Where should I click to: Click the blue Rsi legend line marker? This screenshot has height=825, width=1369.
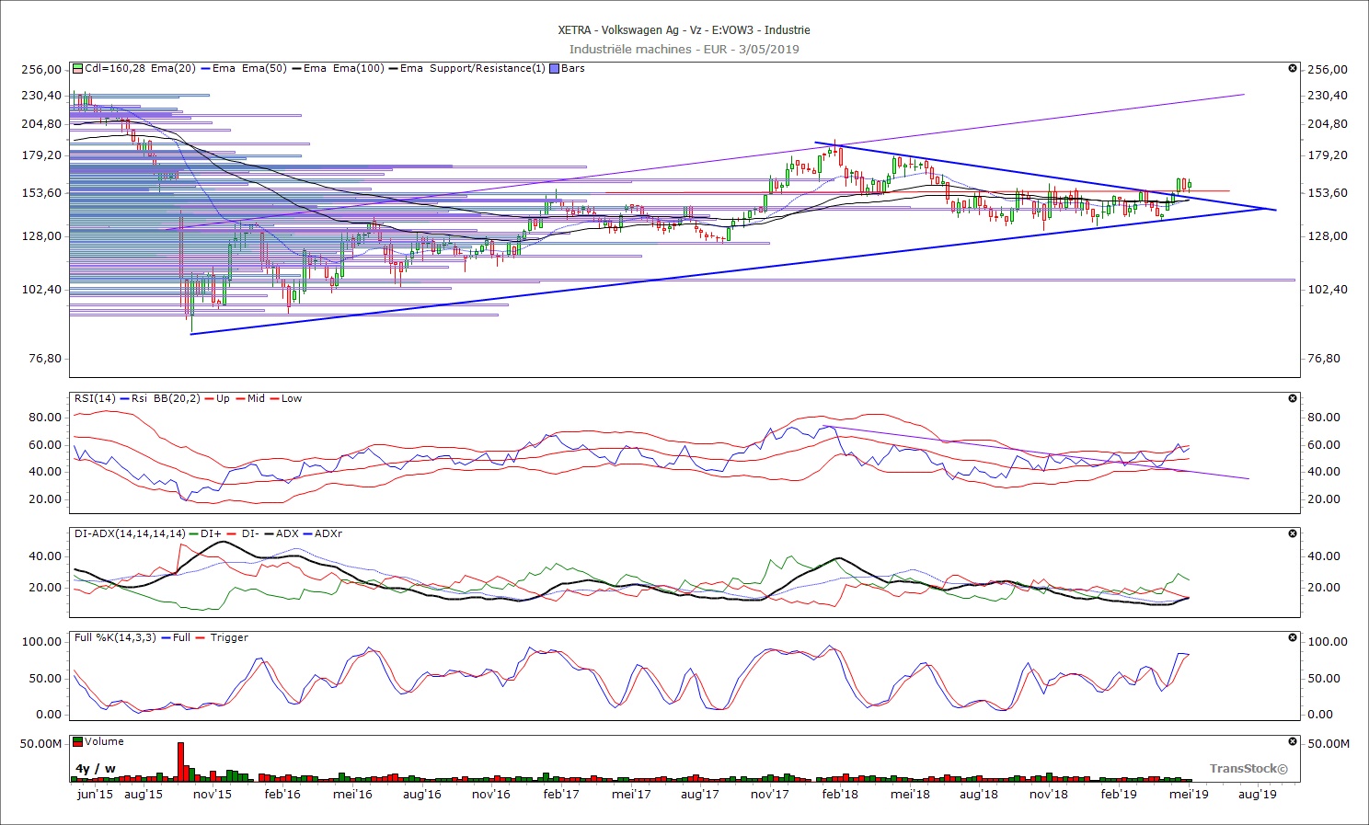click(125, 398)
